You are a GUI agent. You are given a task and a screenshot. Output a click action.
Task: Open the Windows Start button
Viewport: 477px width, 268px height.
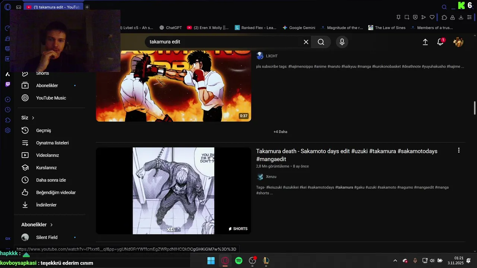211,261
